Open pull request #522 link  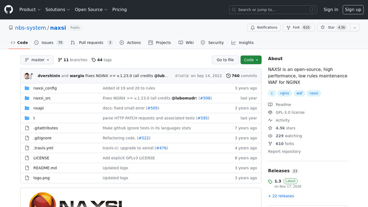144,138
